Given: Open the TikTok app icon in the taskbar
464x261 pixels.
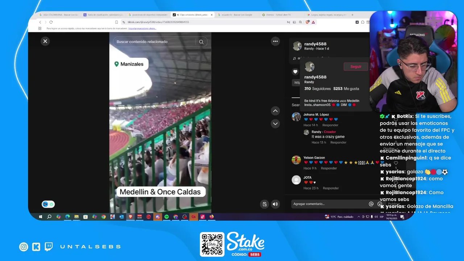Looking at the screenshot, I should (202, 217).
